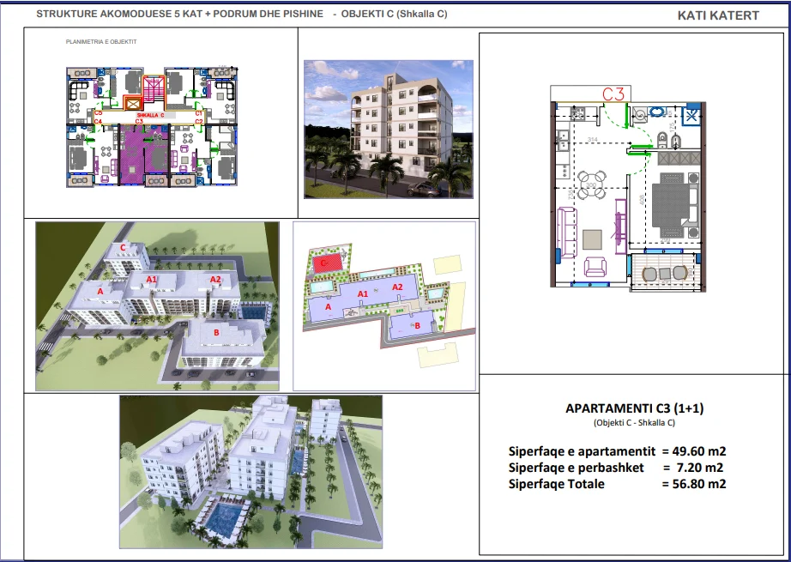Image resolution: width=791 pixels, height=562 pixels.
Task: Click the blue crossed shaft symbol in the plan corner
Action: pyautogui.click(x=691, y=116)
